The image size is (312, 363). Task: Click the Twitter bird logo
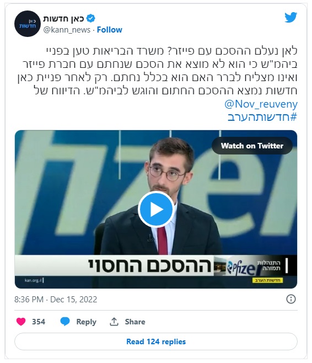pos(291,17)
